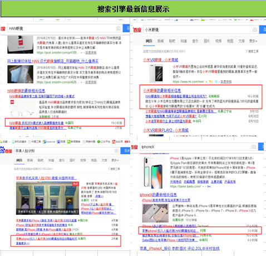This screenshot has width=266, height=256.
Task: Click camera icon in 苹果人脸识别 search box
Action: [x=116, y=151]
